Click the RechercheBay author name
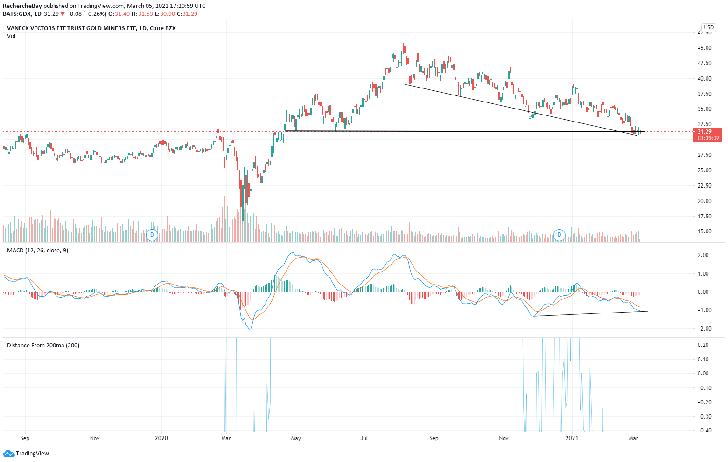728x462 pixels. pyautogui.click(x=22, y=6)
